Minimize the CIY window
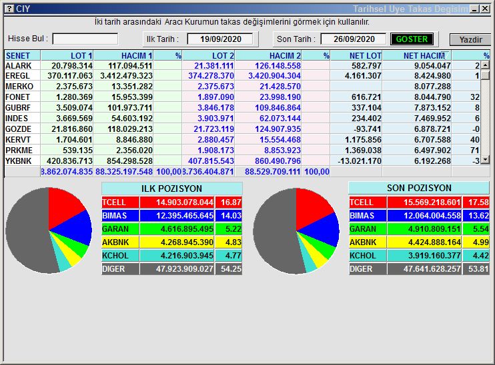 coord(474,9)
